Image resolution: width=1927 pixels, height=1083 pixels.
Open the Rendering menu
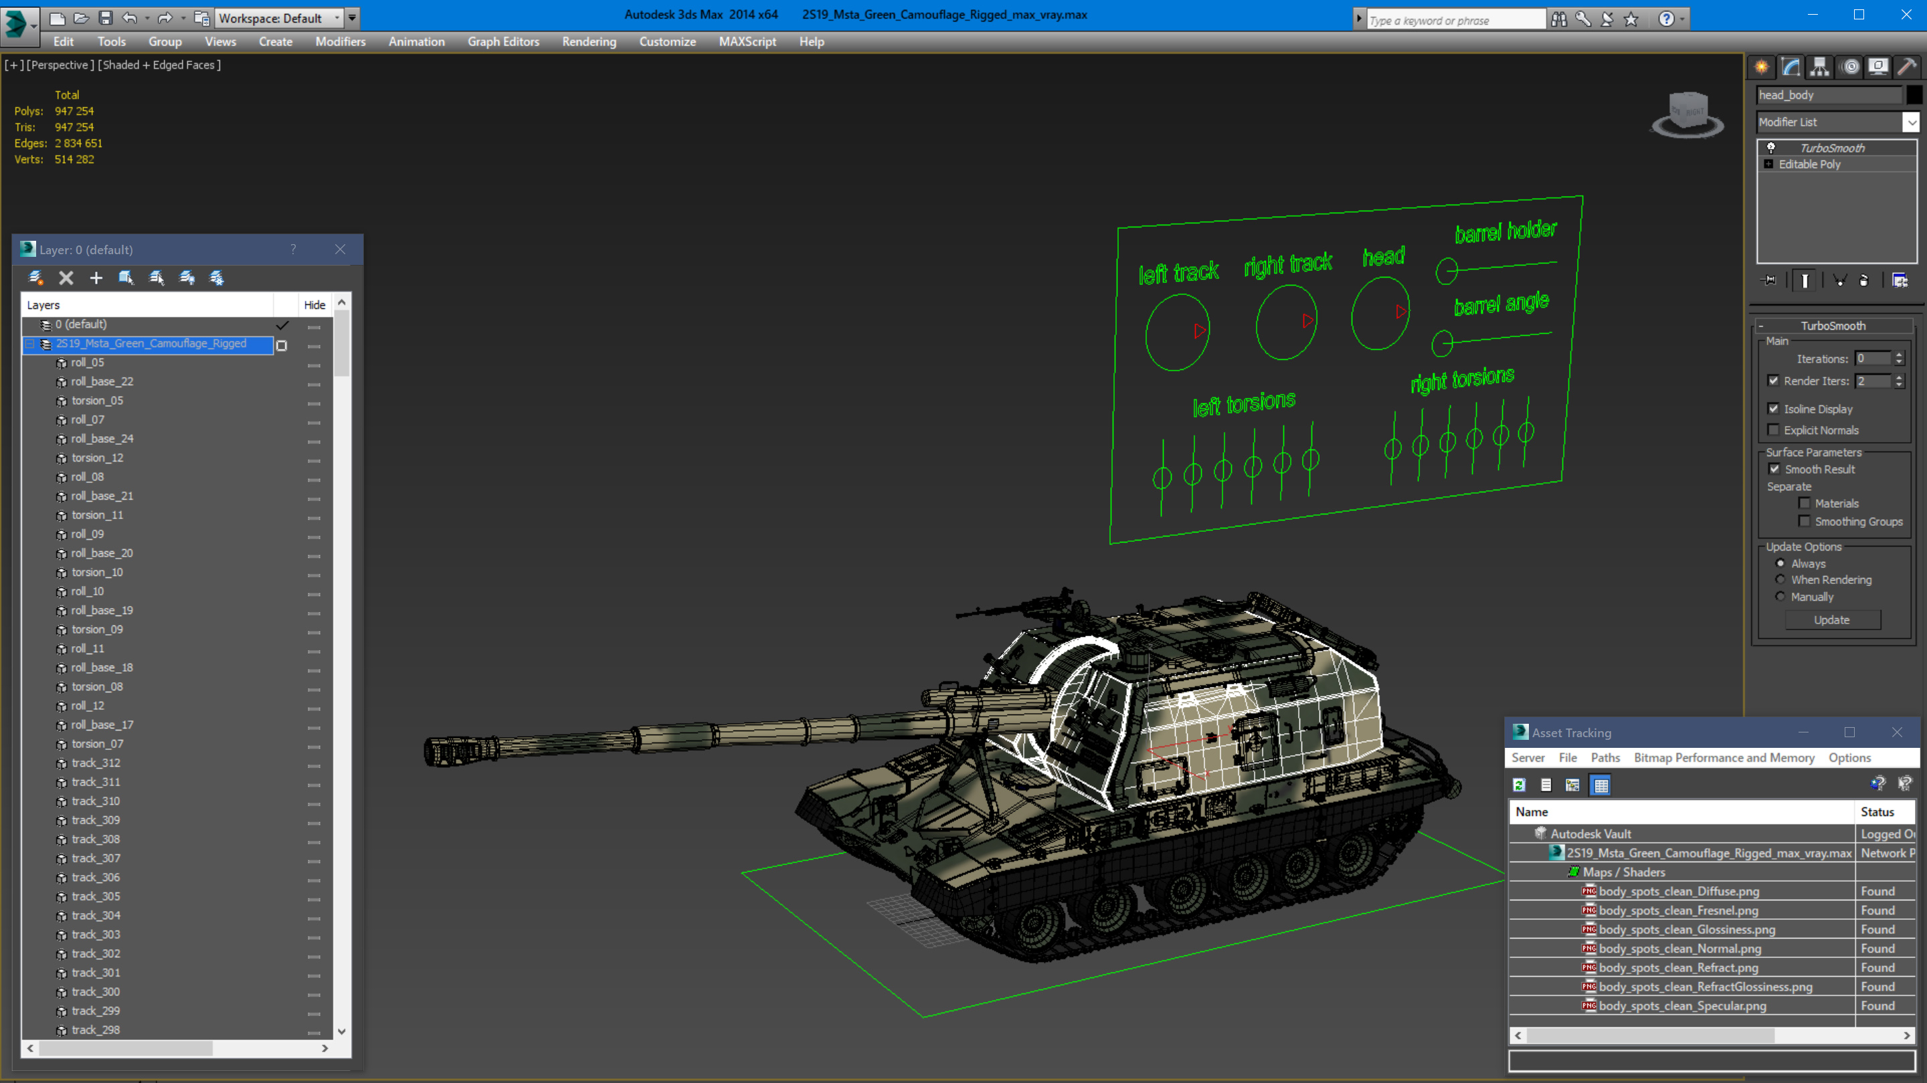(589, 42)
